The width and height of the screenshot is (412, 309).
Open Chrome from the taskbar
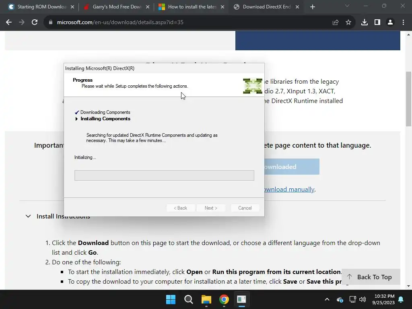[x=224, y=299]
